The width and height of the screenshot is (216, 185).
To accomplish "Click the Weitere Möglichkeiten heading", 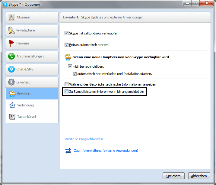I will click(x=84, y=139).
